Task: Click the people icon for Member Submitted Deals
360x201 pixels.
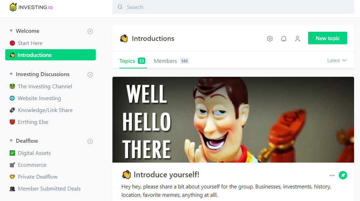Action: pyautogui.click(x=13, y=189)
